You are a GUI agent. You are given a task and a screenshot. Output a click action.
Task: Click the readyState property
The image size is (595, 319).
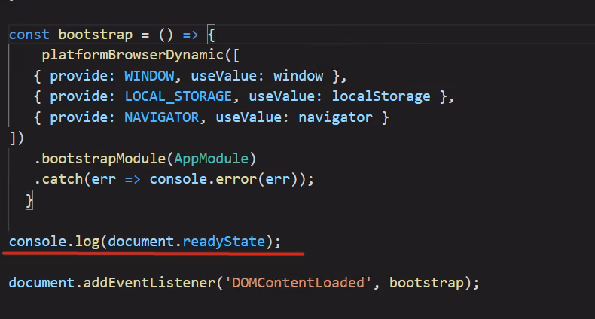(224, 242)
